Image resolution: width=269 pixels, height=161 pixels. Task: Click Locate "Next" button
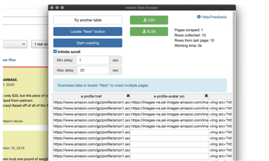pyautogui.click(x=88, y=31)
